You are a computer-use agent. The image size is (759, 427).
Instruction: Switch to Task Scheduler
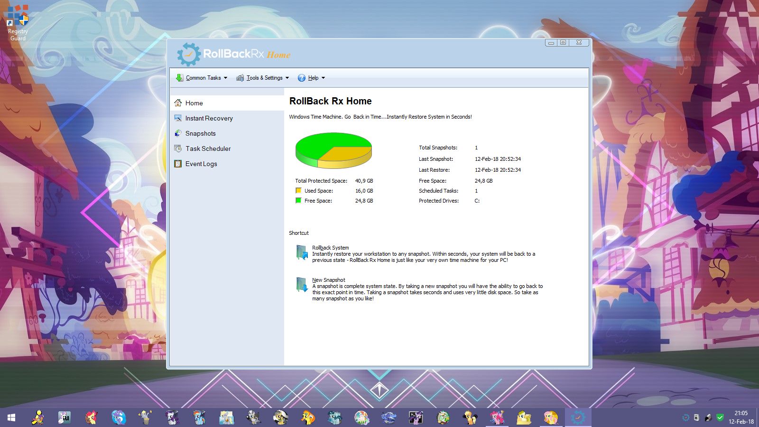[x=227, y=149]
